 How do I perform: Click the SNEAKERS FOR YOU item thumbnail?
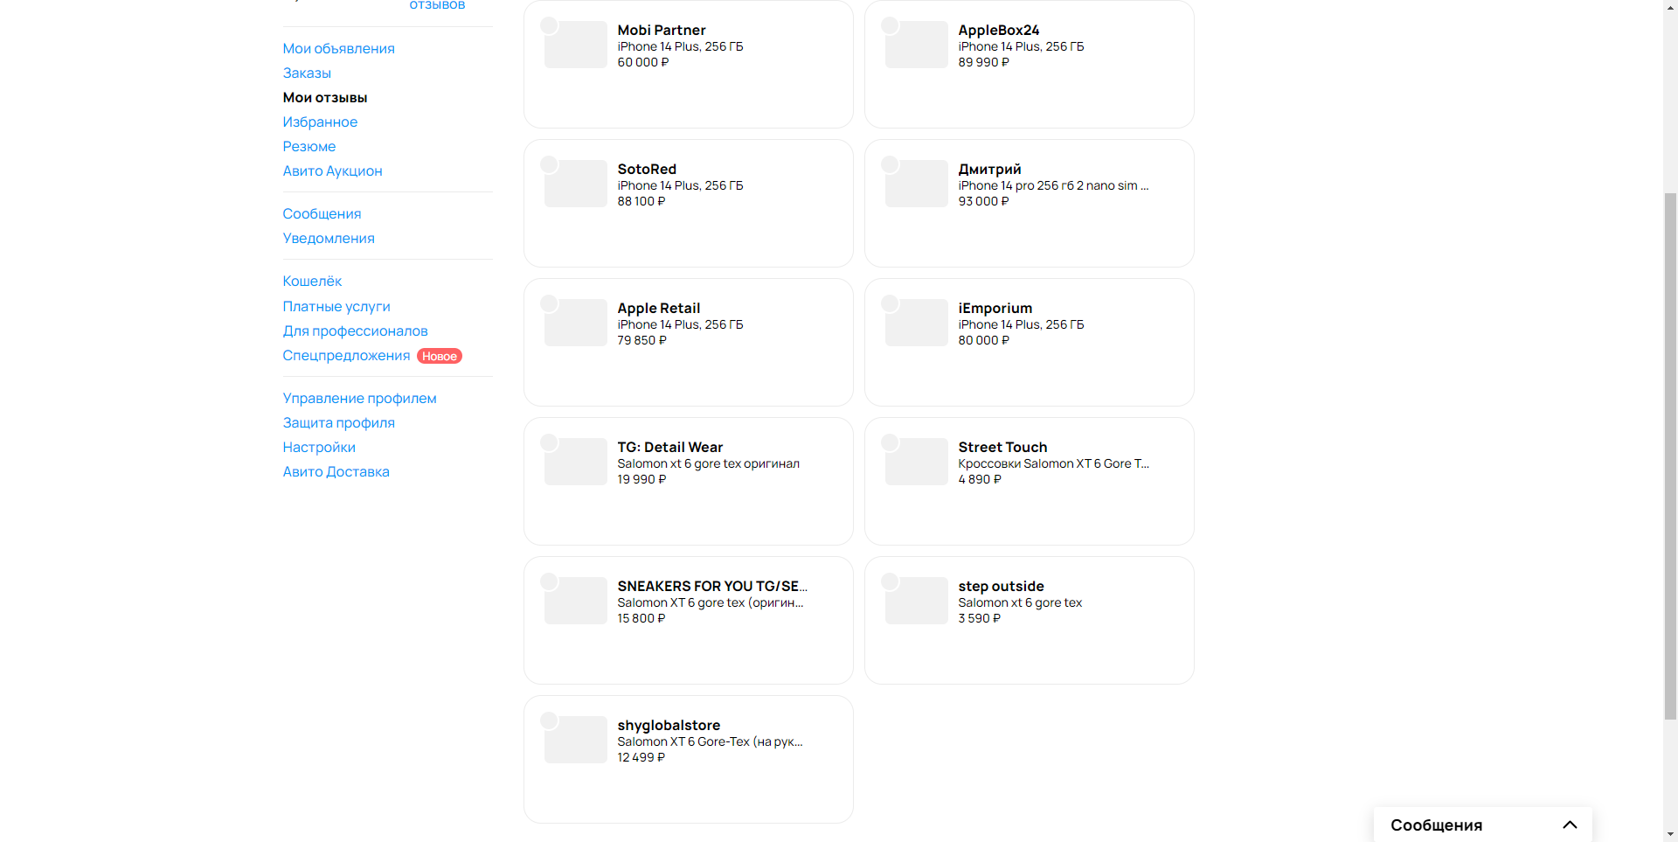(576, 601)
